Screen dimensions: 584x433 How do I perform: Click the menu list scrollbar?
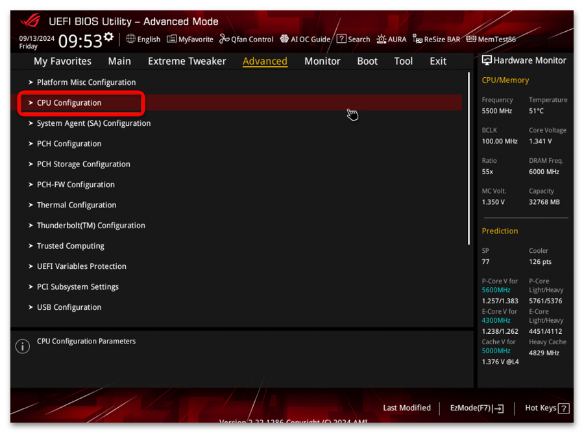point(468,158)
